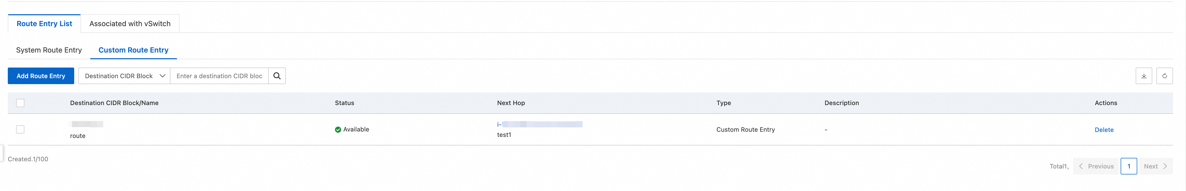Click the Add Route Entry button
The image size is (1186, 191).
tap(41, 76)
